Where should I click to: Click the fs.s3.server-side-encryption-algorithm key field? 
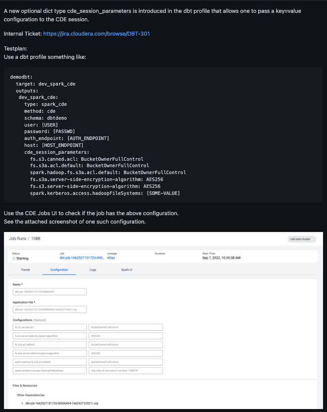tap(50, 336)
